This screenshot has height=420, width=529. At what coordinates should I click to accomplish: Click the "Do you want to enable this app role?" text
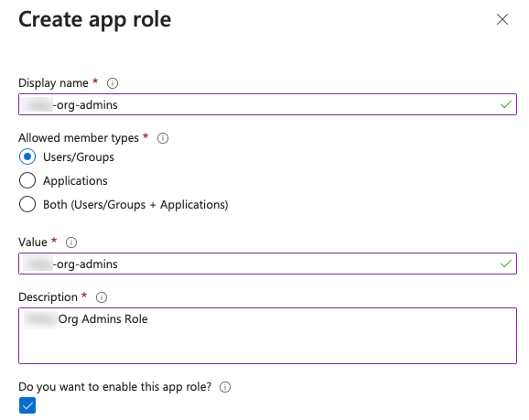[115, 387]
